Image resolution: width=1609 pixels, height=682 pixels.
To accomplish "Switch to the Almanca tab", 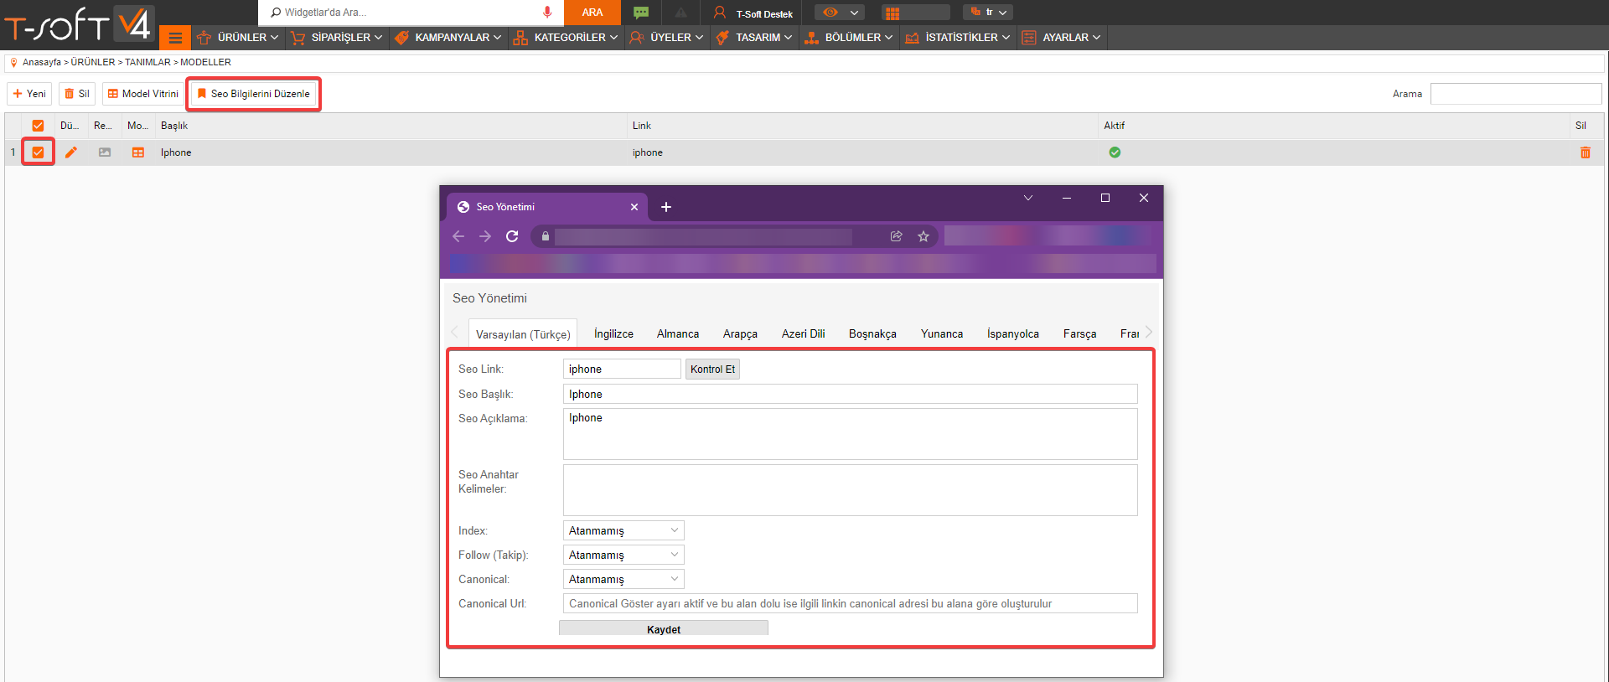I will tap(678, 333).
